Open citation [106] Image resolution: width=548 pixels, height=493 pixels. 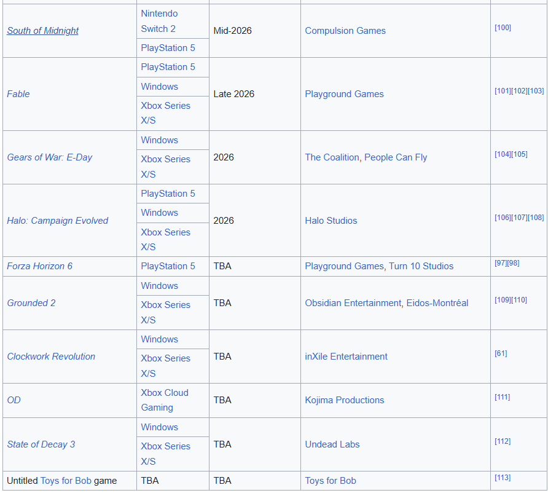(x=503, y=218)
